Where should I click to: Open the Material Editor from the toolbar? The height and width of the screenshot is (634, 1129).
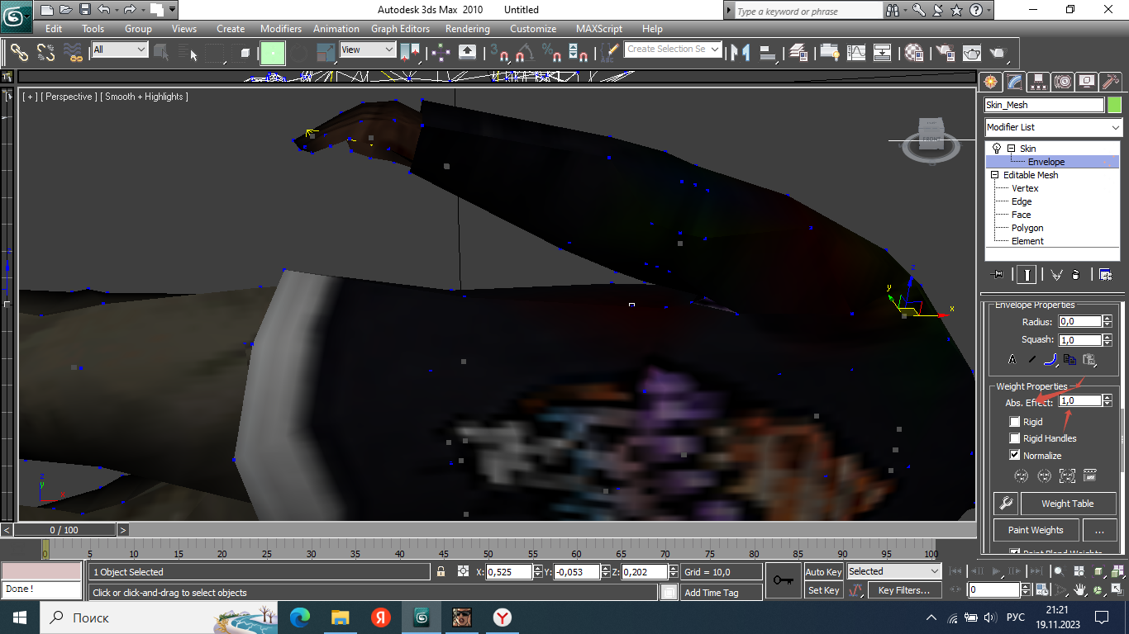pyautogui.click(x=914, y=53)
